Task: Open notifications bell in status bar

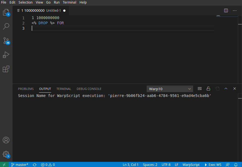Action: (x=236, y=165)
